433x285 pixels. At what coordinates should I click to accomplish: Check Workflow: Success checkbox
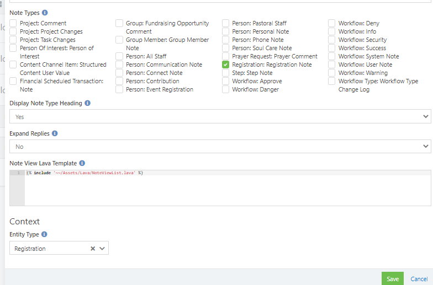(331, 48)
